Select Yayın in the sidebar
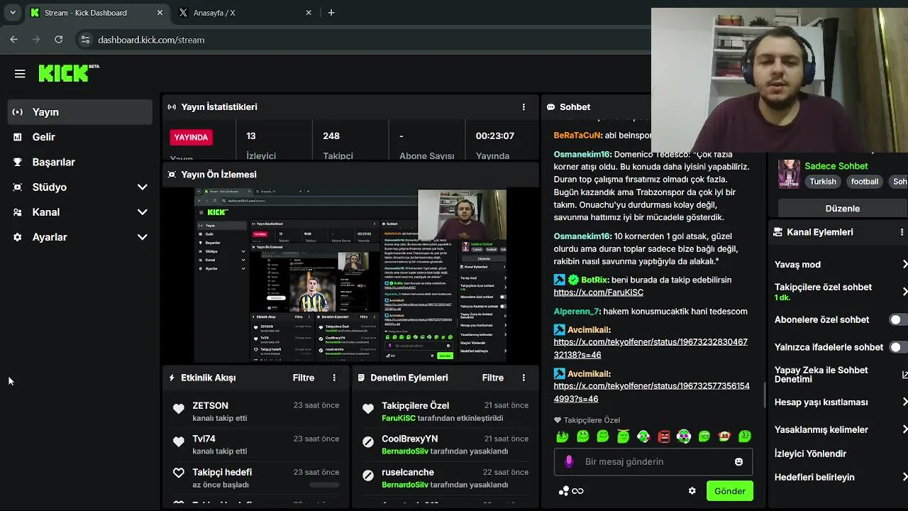Viewport: 908px width, 511px height. (x=79, y=112)
